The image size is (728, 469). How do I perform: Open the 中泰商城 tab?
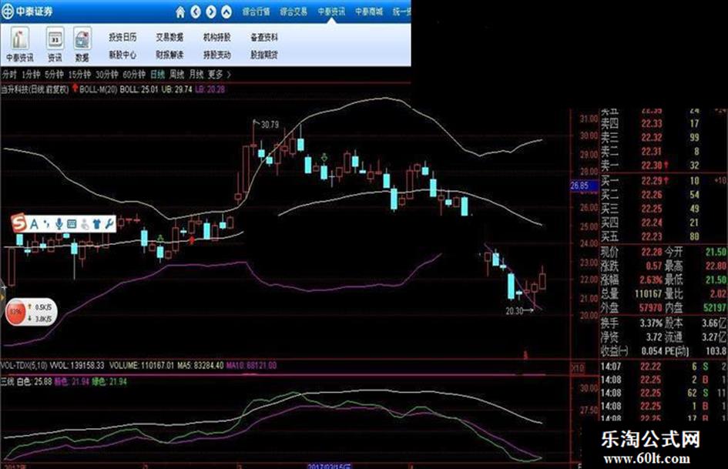click(x=369, y=12)
